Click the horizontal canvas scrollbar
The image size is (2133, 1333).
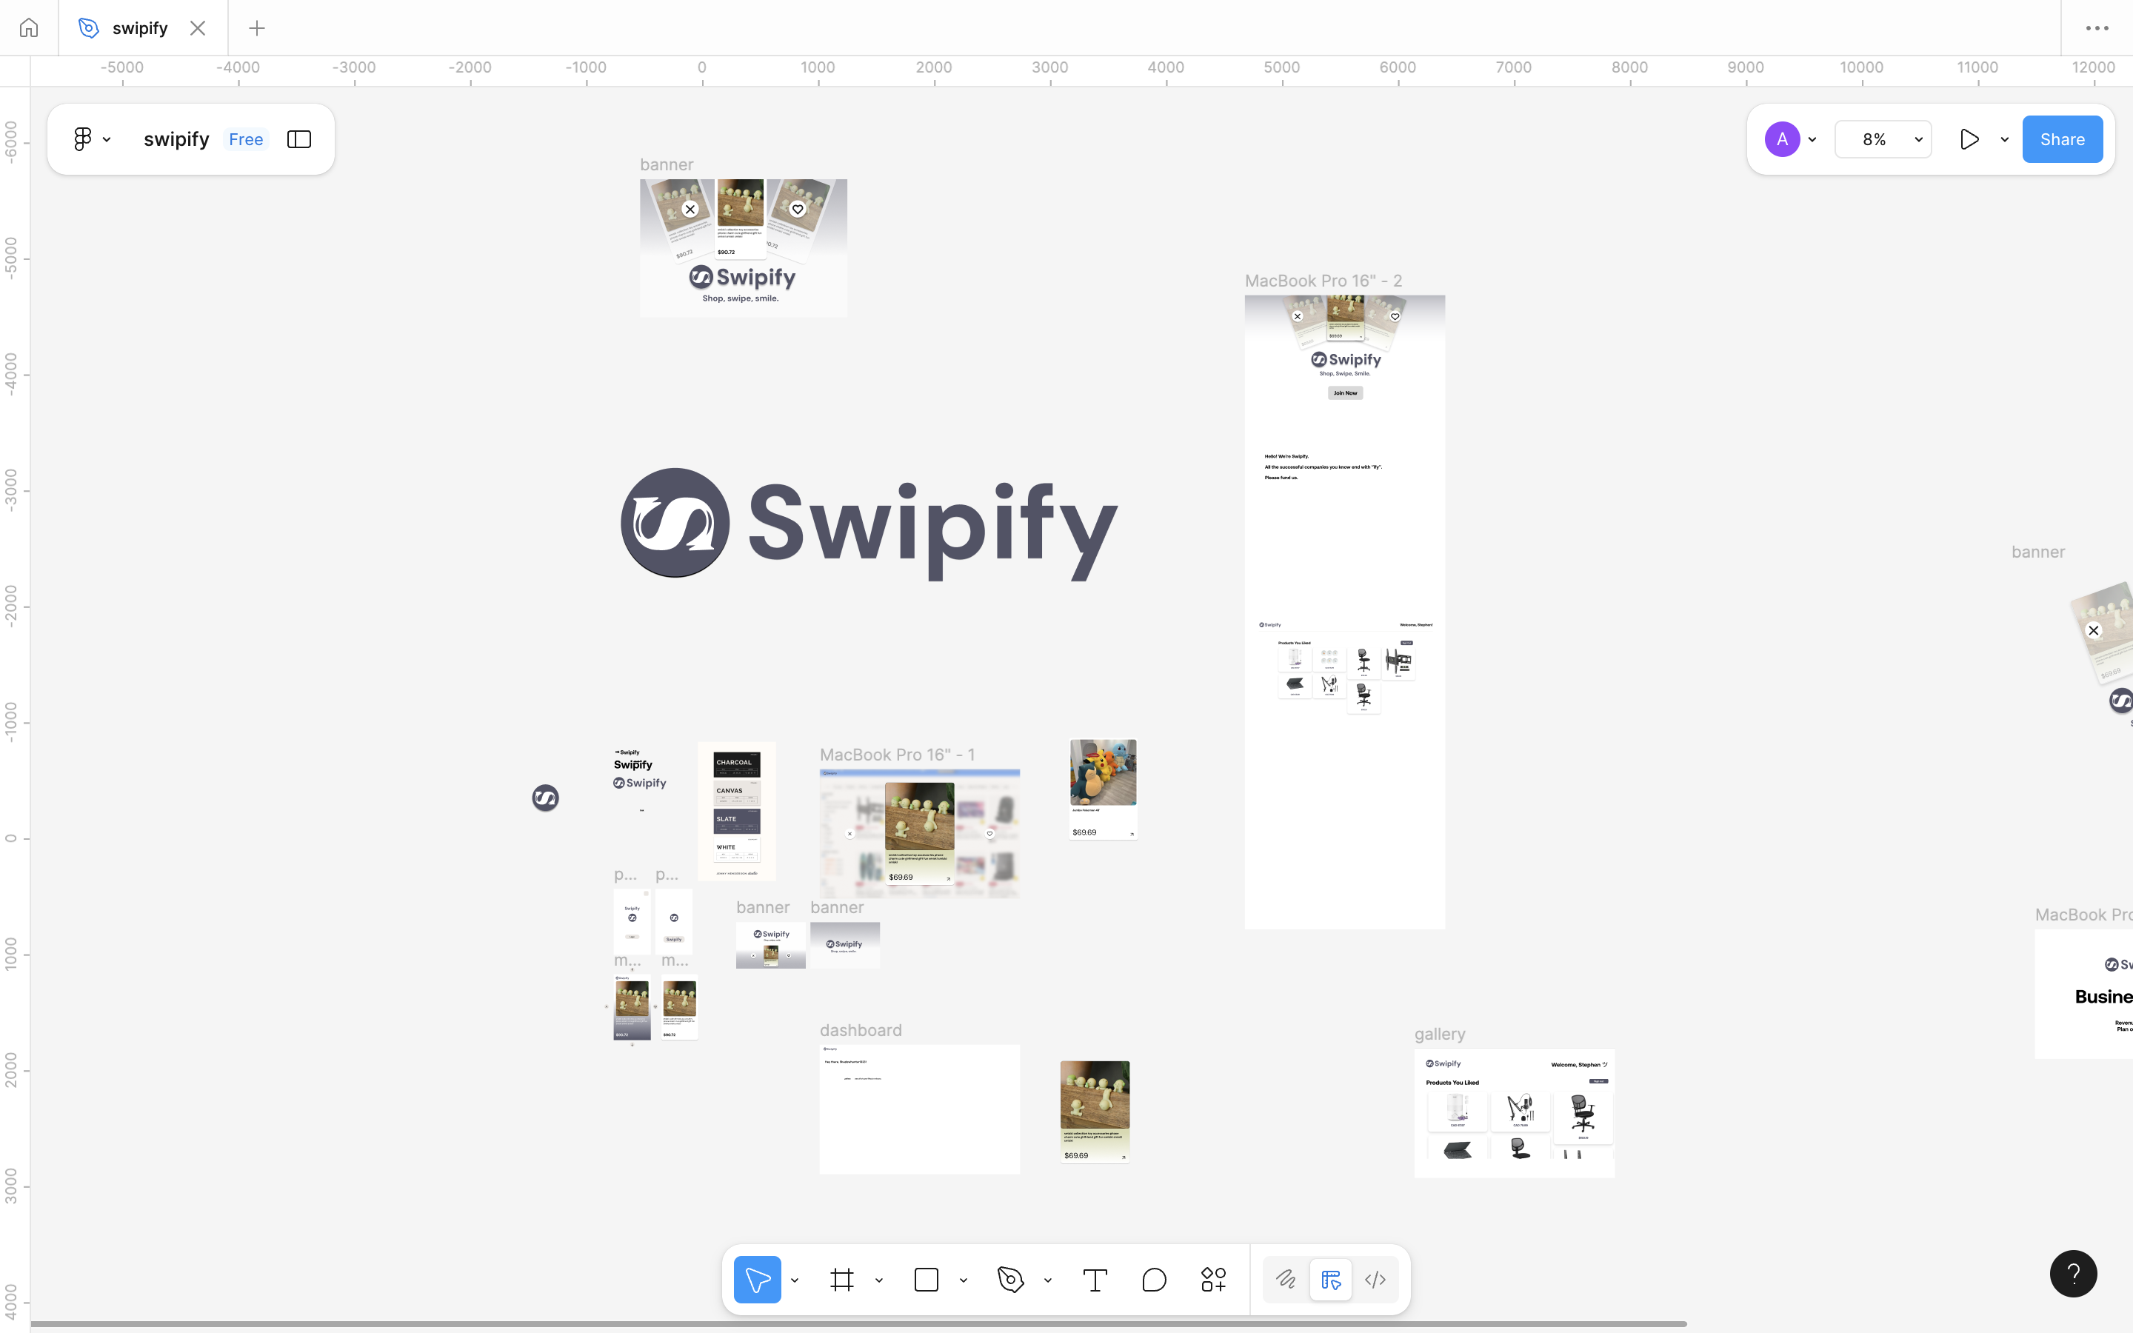pyautogui.click(x=858, y=1324)
